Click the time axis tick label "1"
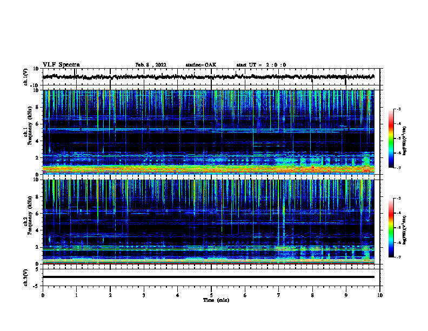Viewport: 428px width, 331px height. [x=76, y=295]
